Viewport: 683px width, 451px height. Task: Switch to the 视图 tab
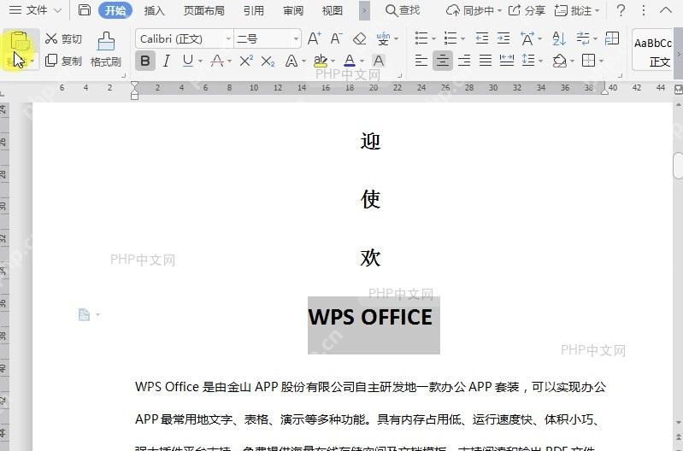(x=333, y=10)
